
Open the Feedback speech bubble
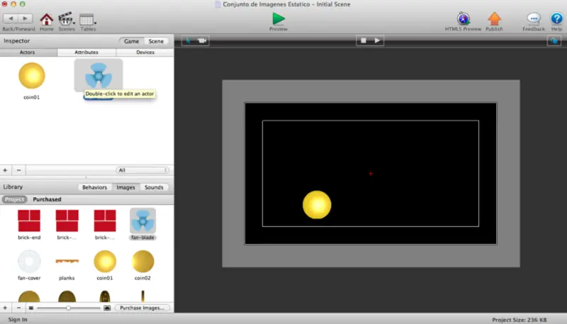pos(534,18)
